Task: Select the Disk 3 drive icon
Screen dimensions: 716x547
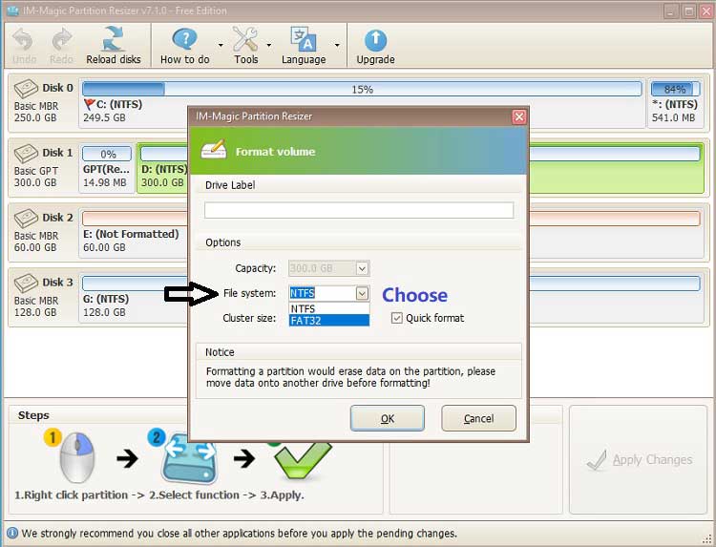Action: (26, 284)
